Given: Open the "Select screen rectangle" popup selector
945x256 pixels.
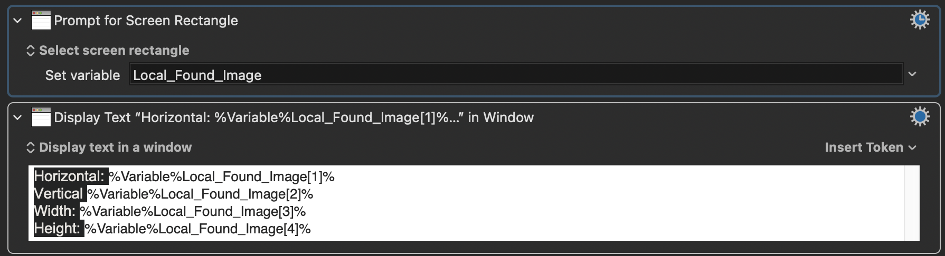Looking at the screenshot, I should pos(108,51).
